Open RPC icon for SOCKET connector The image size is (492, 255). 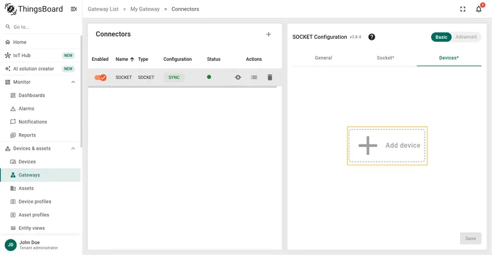[238, 77]
